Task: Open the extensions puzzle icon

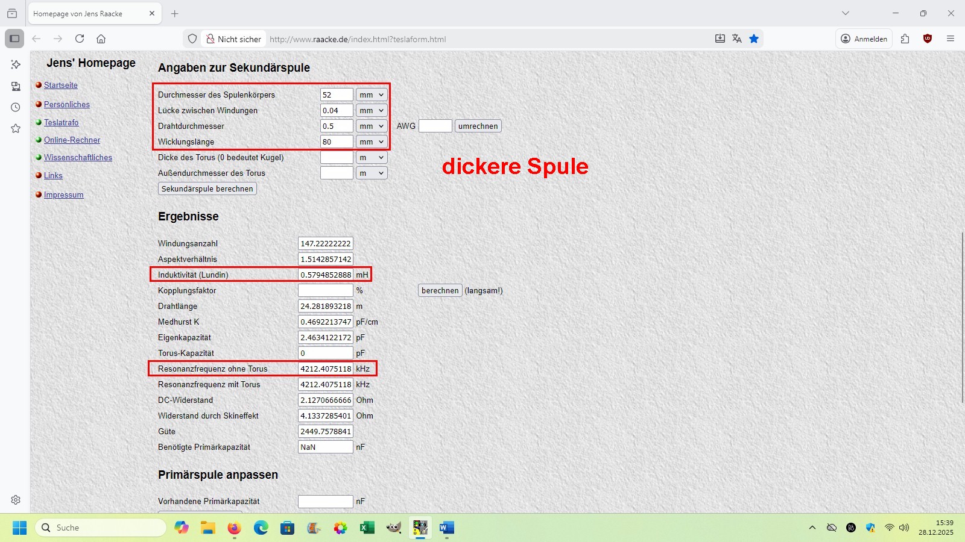Action: (x=905, y=39)
